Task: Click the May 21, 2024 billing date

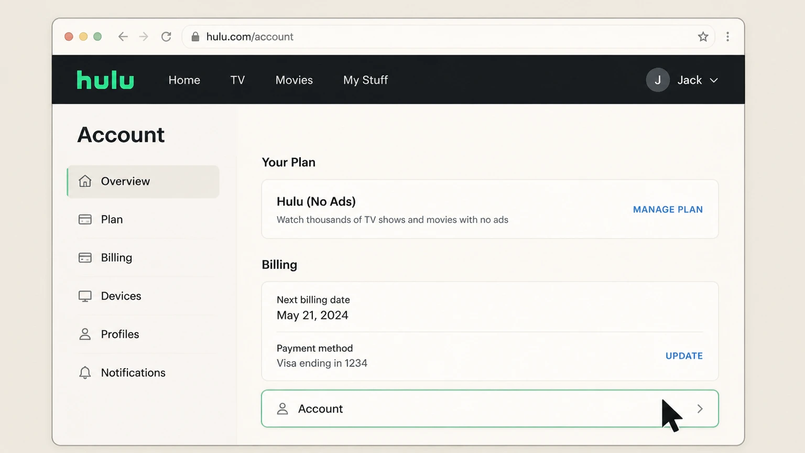Action: pos(312,315)
